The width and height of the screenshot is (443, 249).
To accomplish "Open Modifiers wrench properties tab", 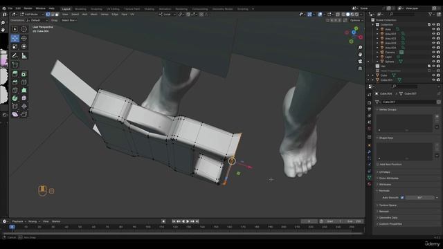I will pos(369,152).
